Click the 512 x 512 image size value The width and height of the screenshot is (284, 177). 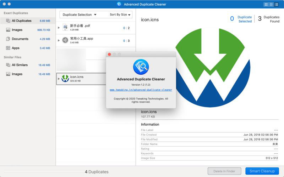point(272,158)
